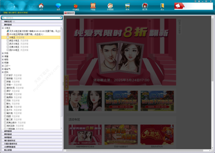Expand the 挖坑 tree node
Screen dimensions: 215x153
3,72
